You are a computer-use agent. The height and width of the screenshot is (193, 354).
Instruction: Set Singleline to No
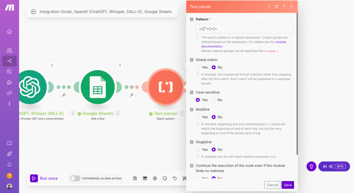pyautogui.click(x=214, y=150)
